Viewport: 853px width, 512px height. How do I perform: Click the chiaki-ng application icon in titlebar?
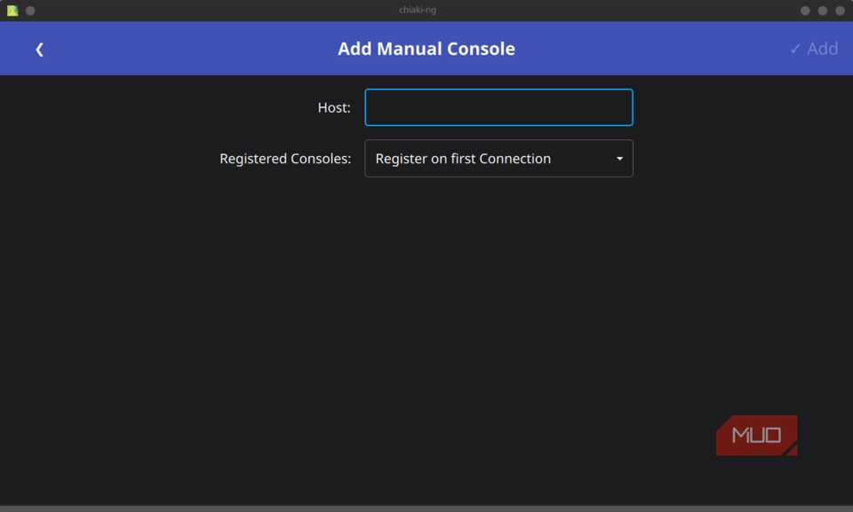(12, 11)
